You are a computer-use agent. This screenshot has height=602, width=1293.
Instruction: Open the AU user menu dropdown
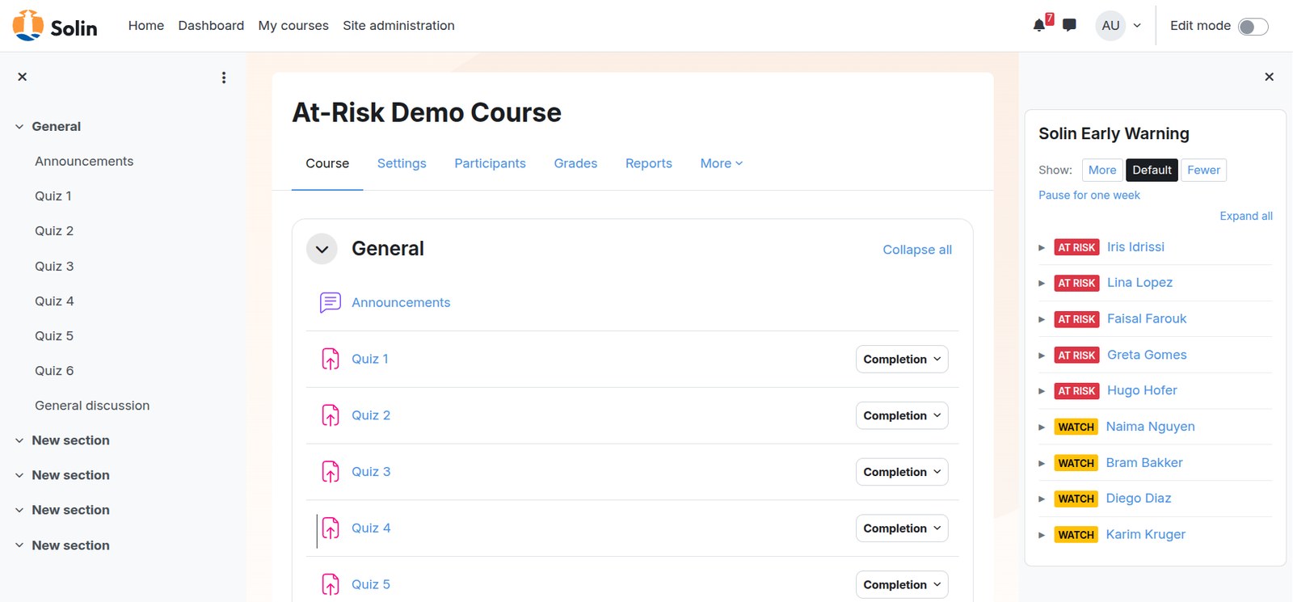click(x=1119, y=26)
